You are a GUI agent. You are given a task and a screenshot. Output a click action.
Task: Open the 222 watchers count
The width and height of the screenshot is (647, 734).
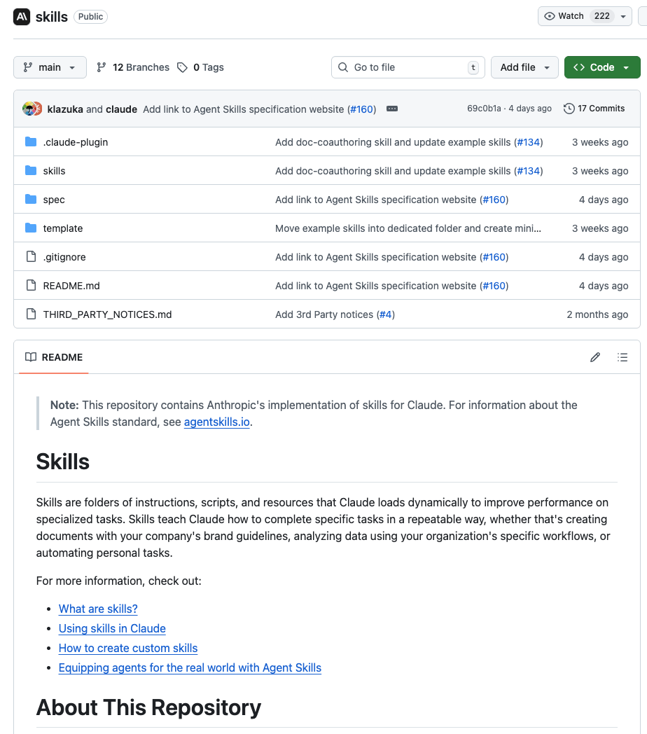pos(602,16)
